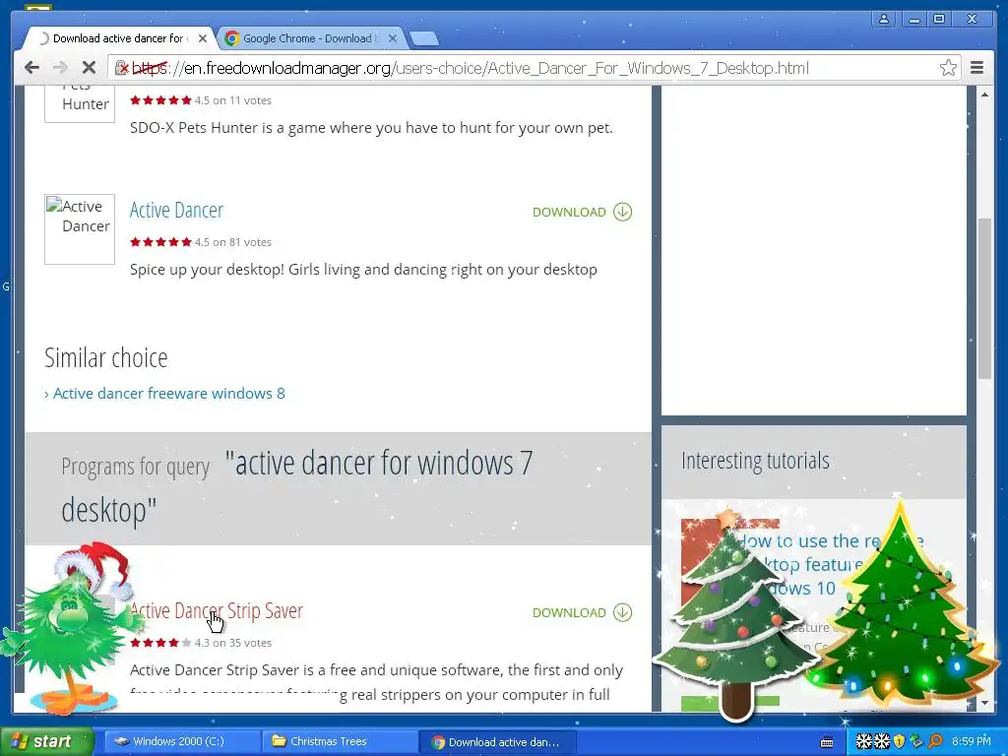Click the address bar URL field
1008x756 pixels.
(534, 68)
